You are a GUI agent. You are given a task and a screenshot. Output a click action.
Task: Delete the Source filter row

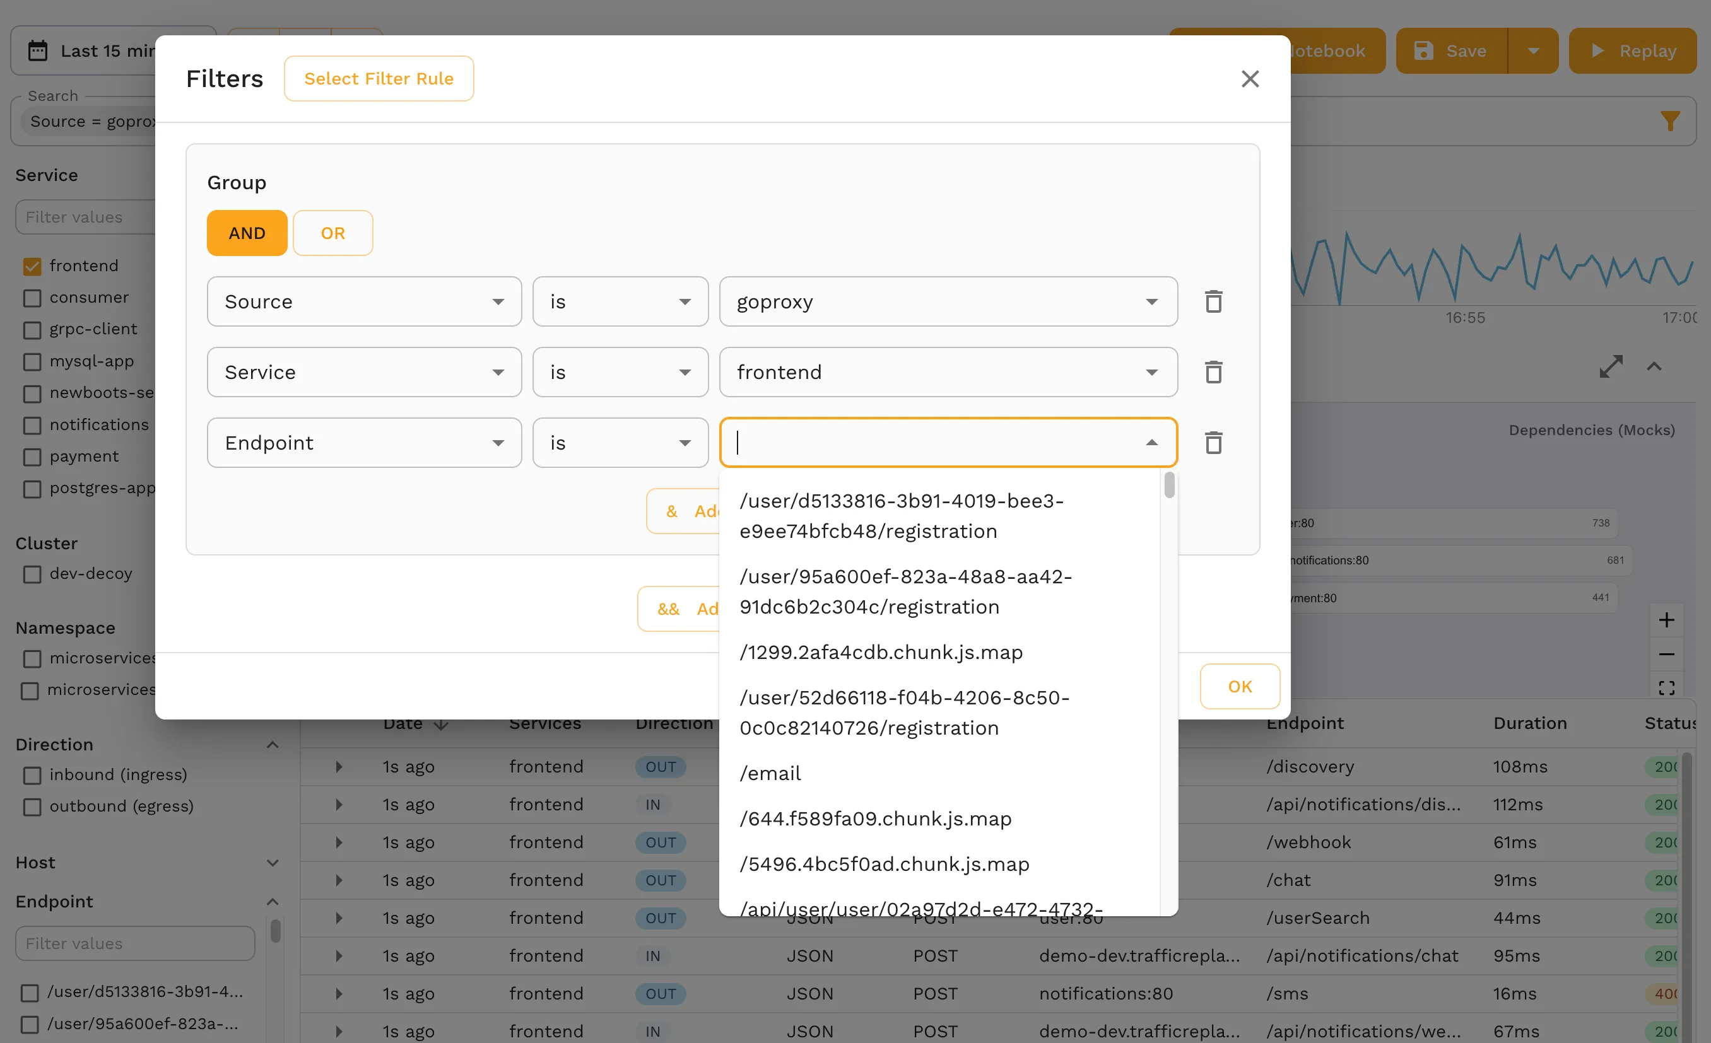pyautogui.click(x=1213, y=302)
